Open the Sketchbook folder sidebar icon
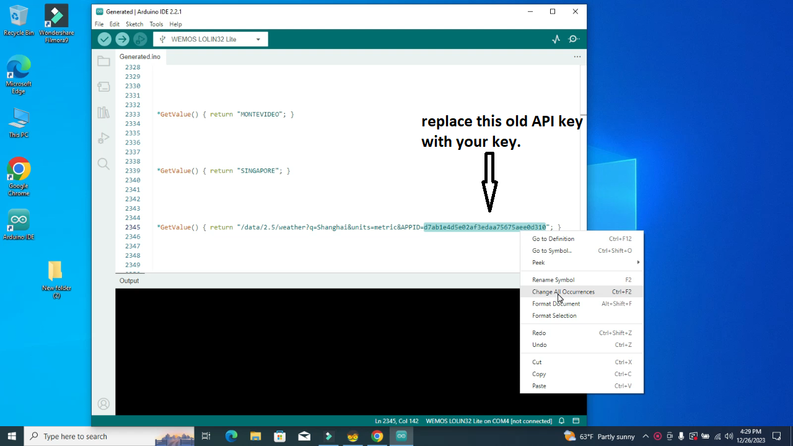Screen dimensions: 793x446 (x=103, y=61)
